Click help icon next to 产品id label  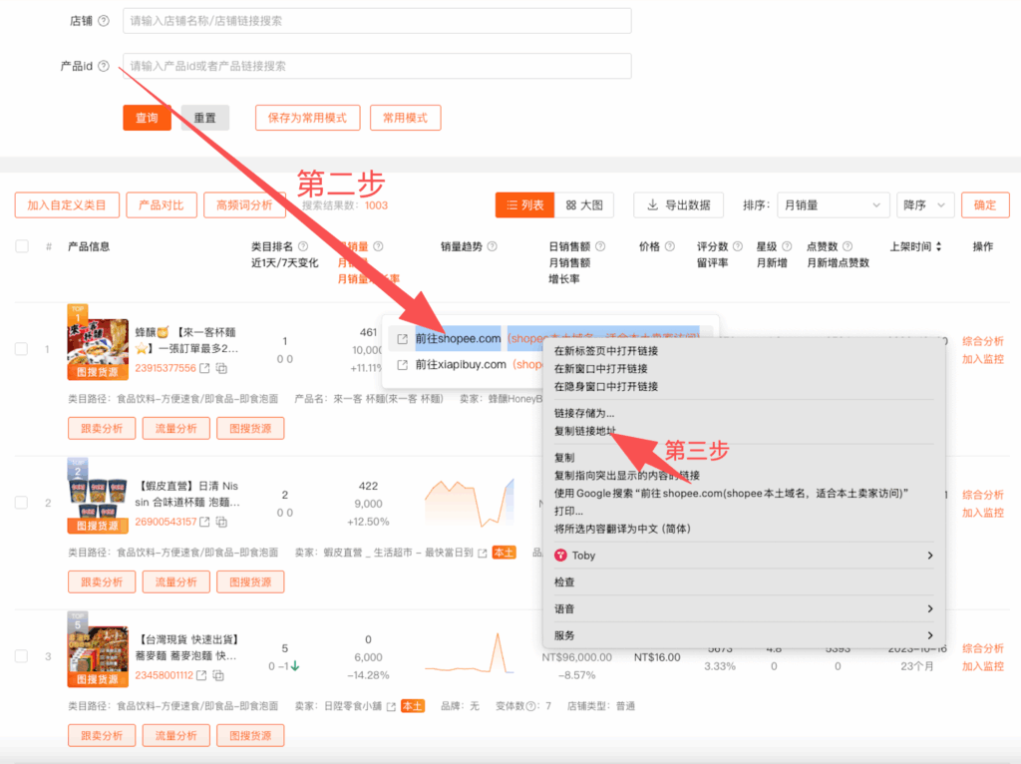click(104, 67)
